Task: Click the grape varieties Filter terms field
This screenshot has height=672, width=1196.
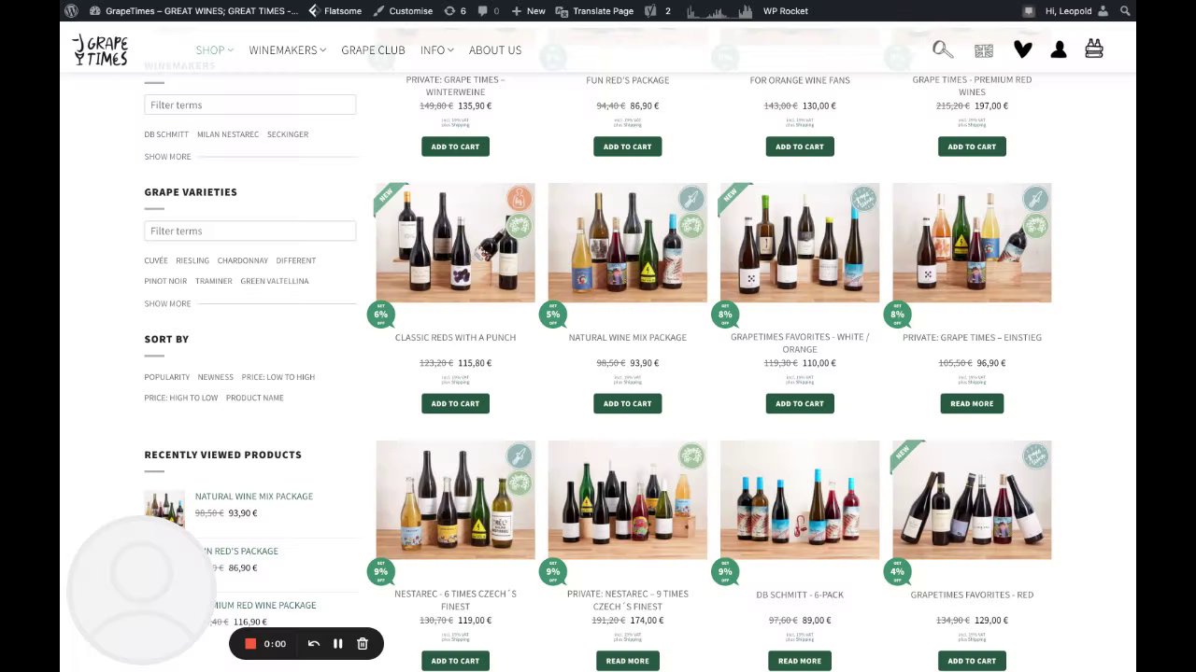Action: tap(249, 231)
